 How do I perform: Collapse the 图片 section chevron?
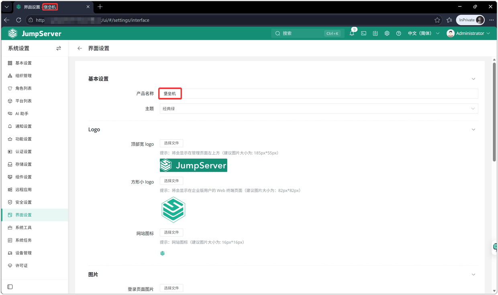tap(474, 275)
